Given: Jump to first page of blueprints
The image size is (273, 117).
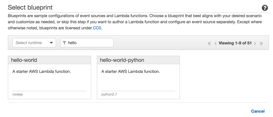Looking at the screenshot, I should click(x=209, y=43).
